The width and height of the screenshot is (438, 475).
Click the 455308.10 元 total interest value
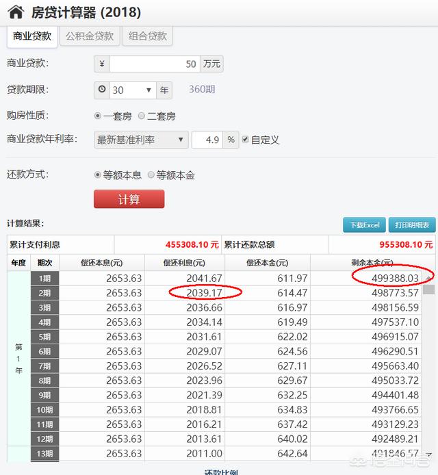192,244
